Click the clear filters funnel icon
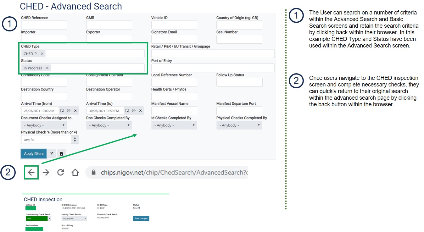424x232 pixels. [x=52, y=154]
